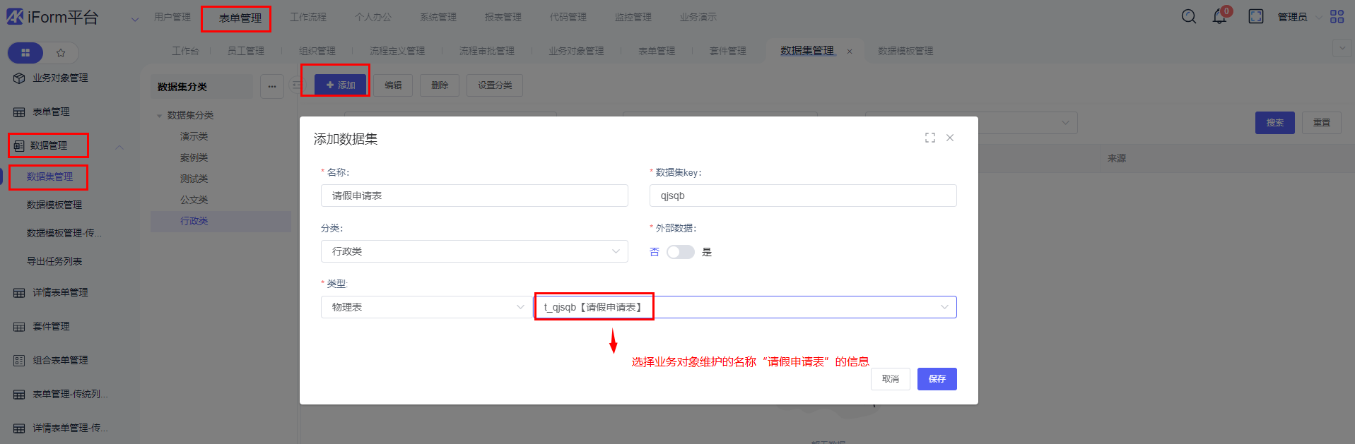Select 公文类 in the category tree
Screen dimensions: 1355x444
point(194,200)
